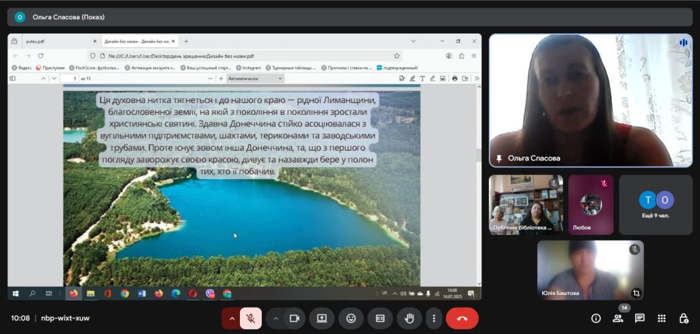
Task: Open the activities grid icon
Action: 662,318
